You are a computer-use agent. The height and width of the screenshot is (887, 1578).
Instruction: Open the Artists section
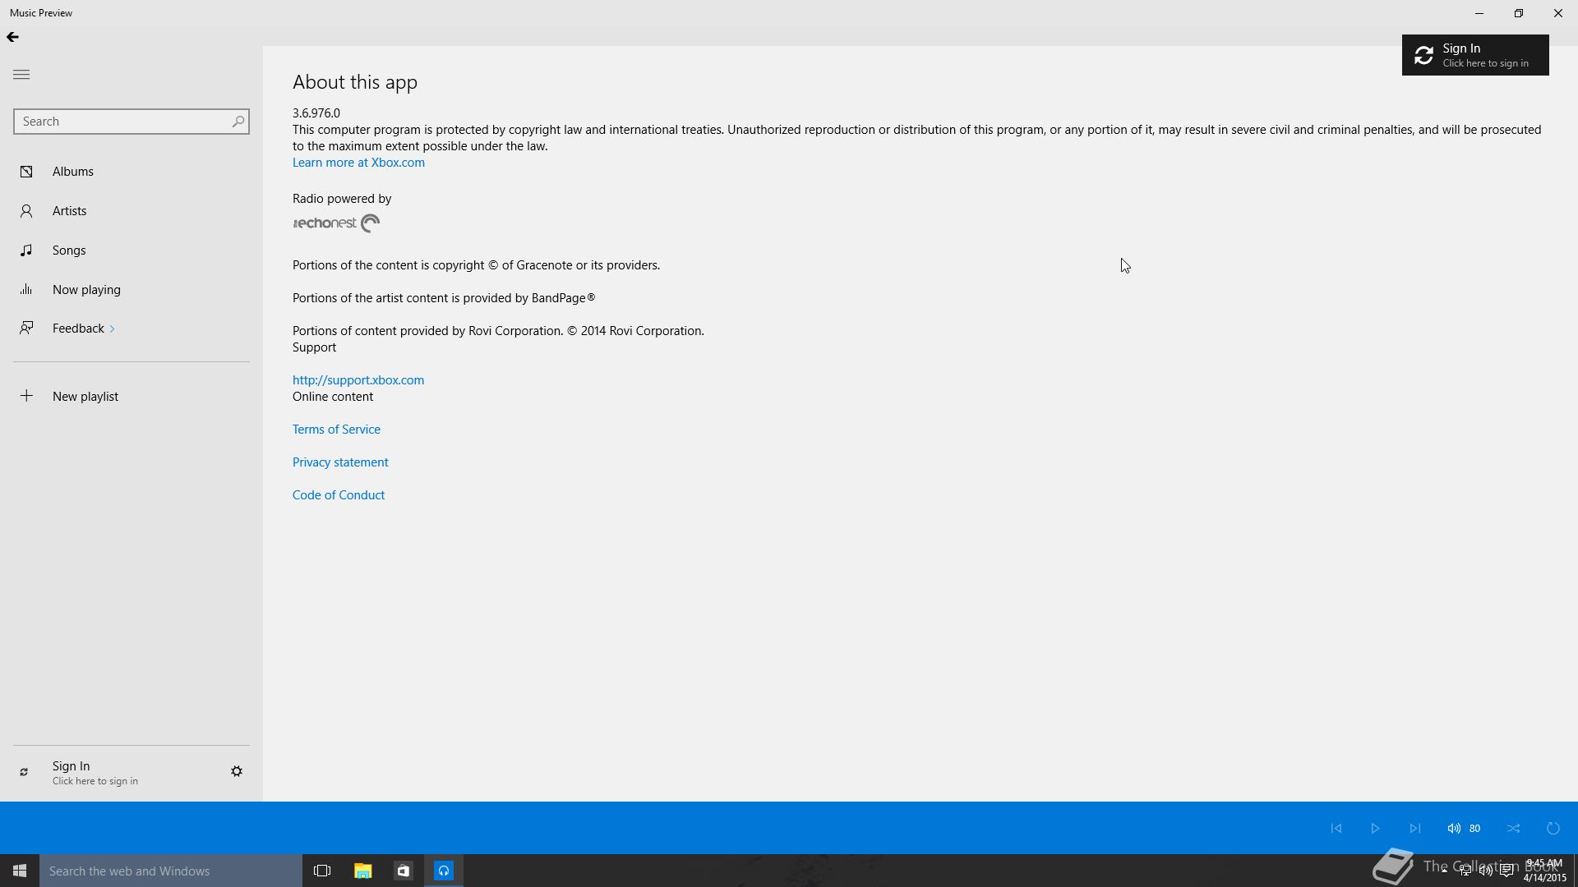coord(131,211)
